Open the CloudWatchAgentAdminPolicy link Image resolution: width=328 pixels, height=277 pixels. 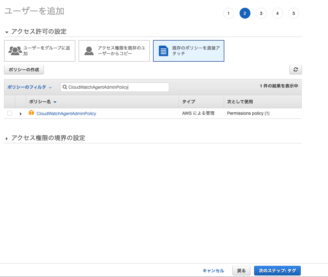coord(66,114)
